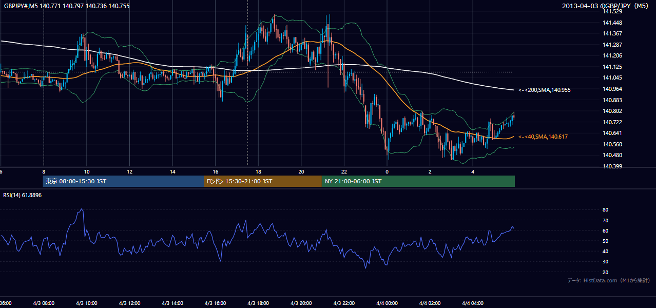Select price axis value 141.045
This screenshot has height=308, width=656.
pos(612,78)
